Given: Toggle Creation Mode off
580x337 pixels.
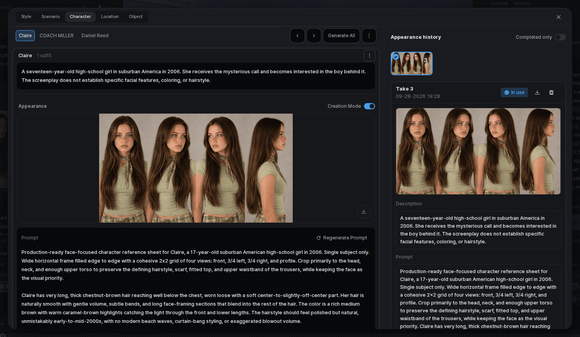Looking at the screenshot, I should (370, 106).
